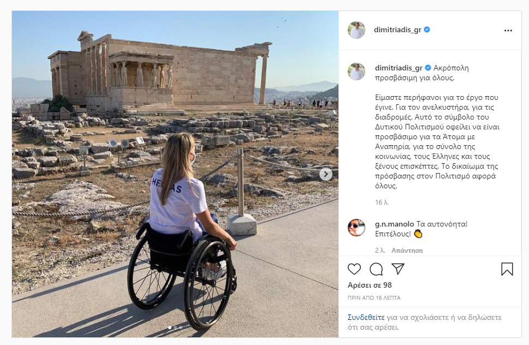
Task: Save post with the bookmark icon
Action: click(x=507, y=269)
